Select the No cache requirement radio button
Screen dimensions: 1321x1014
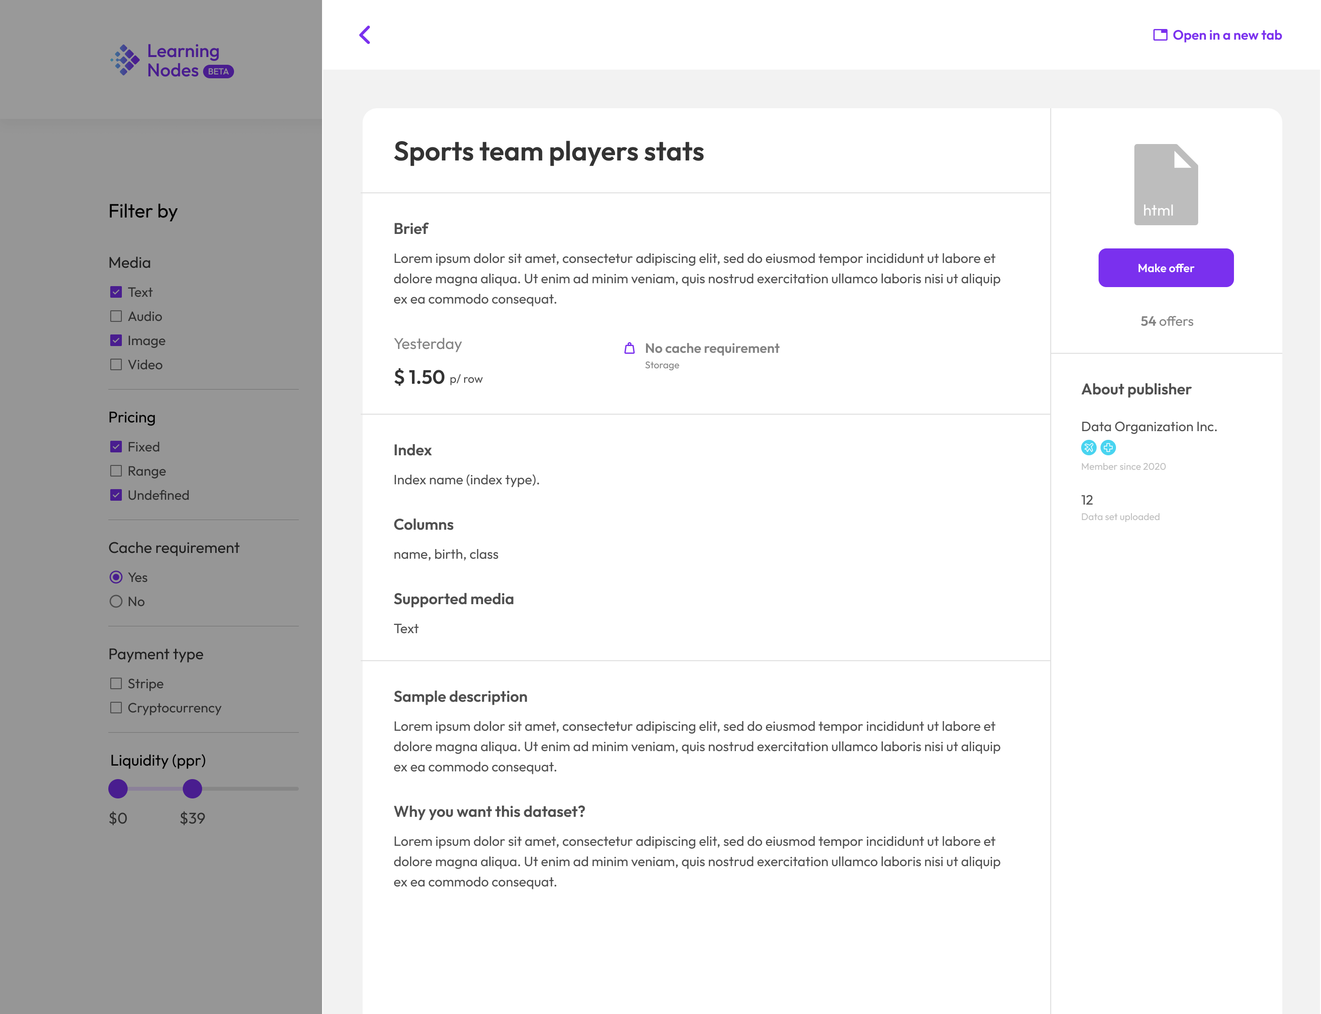pos(115,601)
